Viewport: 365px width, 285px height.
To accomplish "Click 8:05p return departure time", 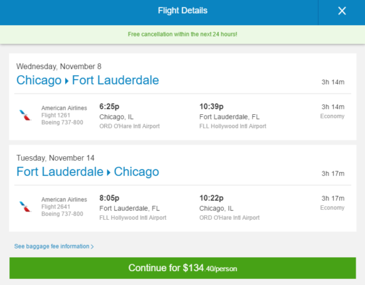I will click(x=110, y=198).
